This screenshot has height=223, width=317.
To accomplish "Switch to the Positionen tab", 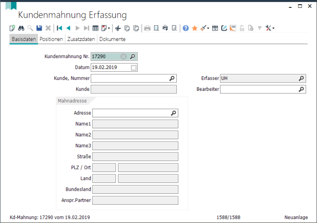I will point(51,39).
